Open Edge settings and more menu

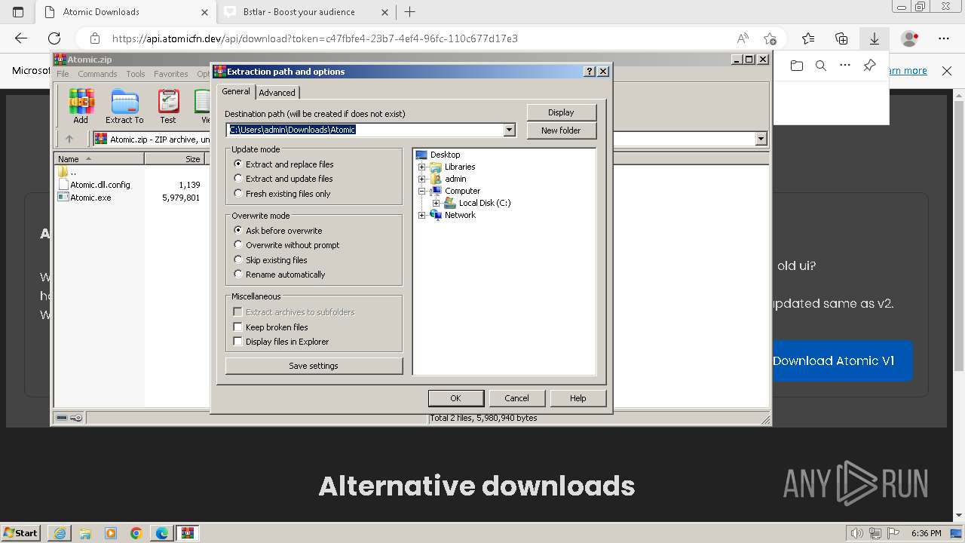click(x=944, y=38)
